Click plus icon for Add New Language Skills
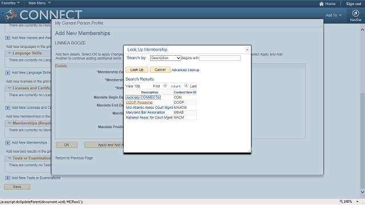 pyautogui.click(x=7, y=73)
